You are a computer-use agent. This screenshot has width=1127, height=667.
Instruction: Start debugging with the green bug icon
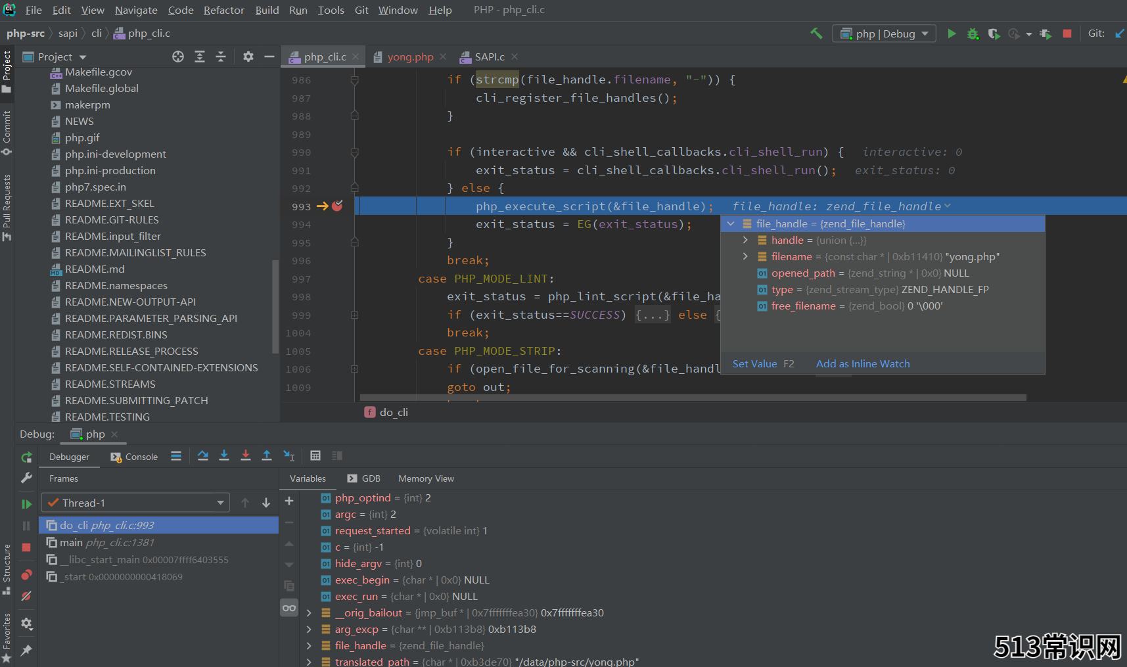coord(973,34)
